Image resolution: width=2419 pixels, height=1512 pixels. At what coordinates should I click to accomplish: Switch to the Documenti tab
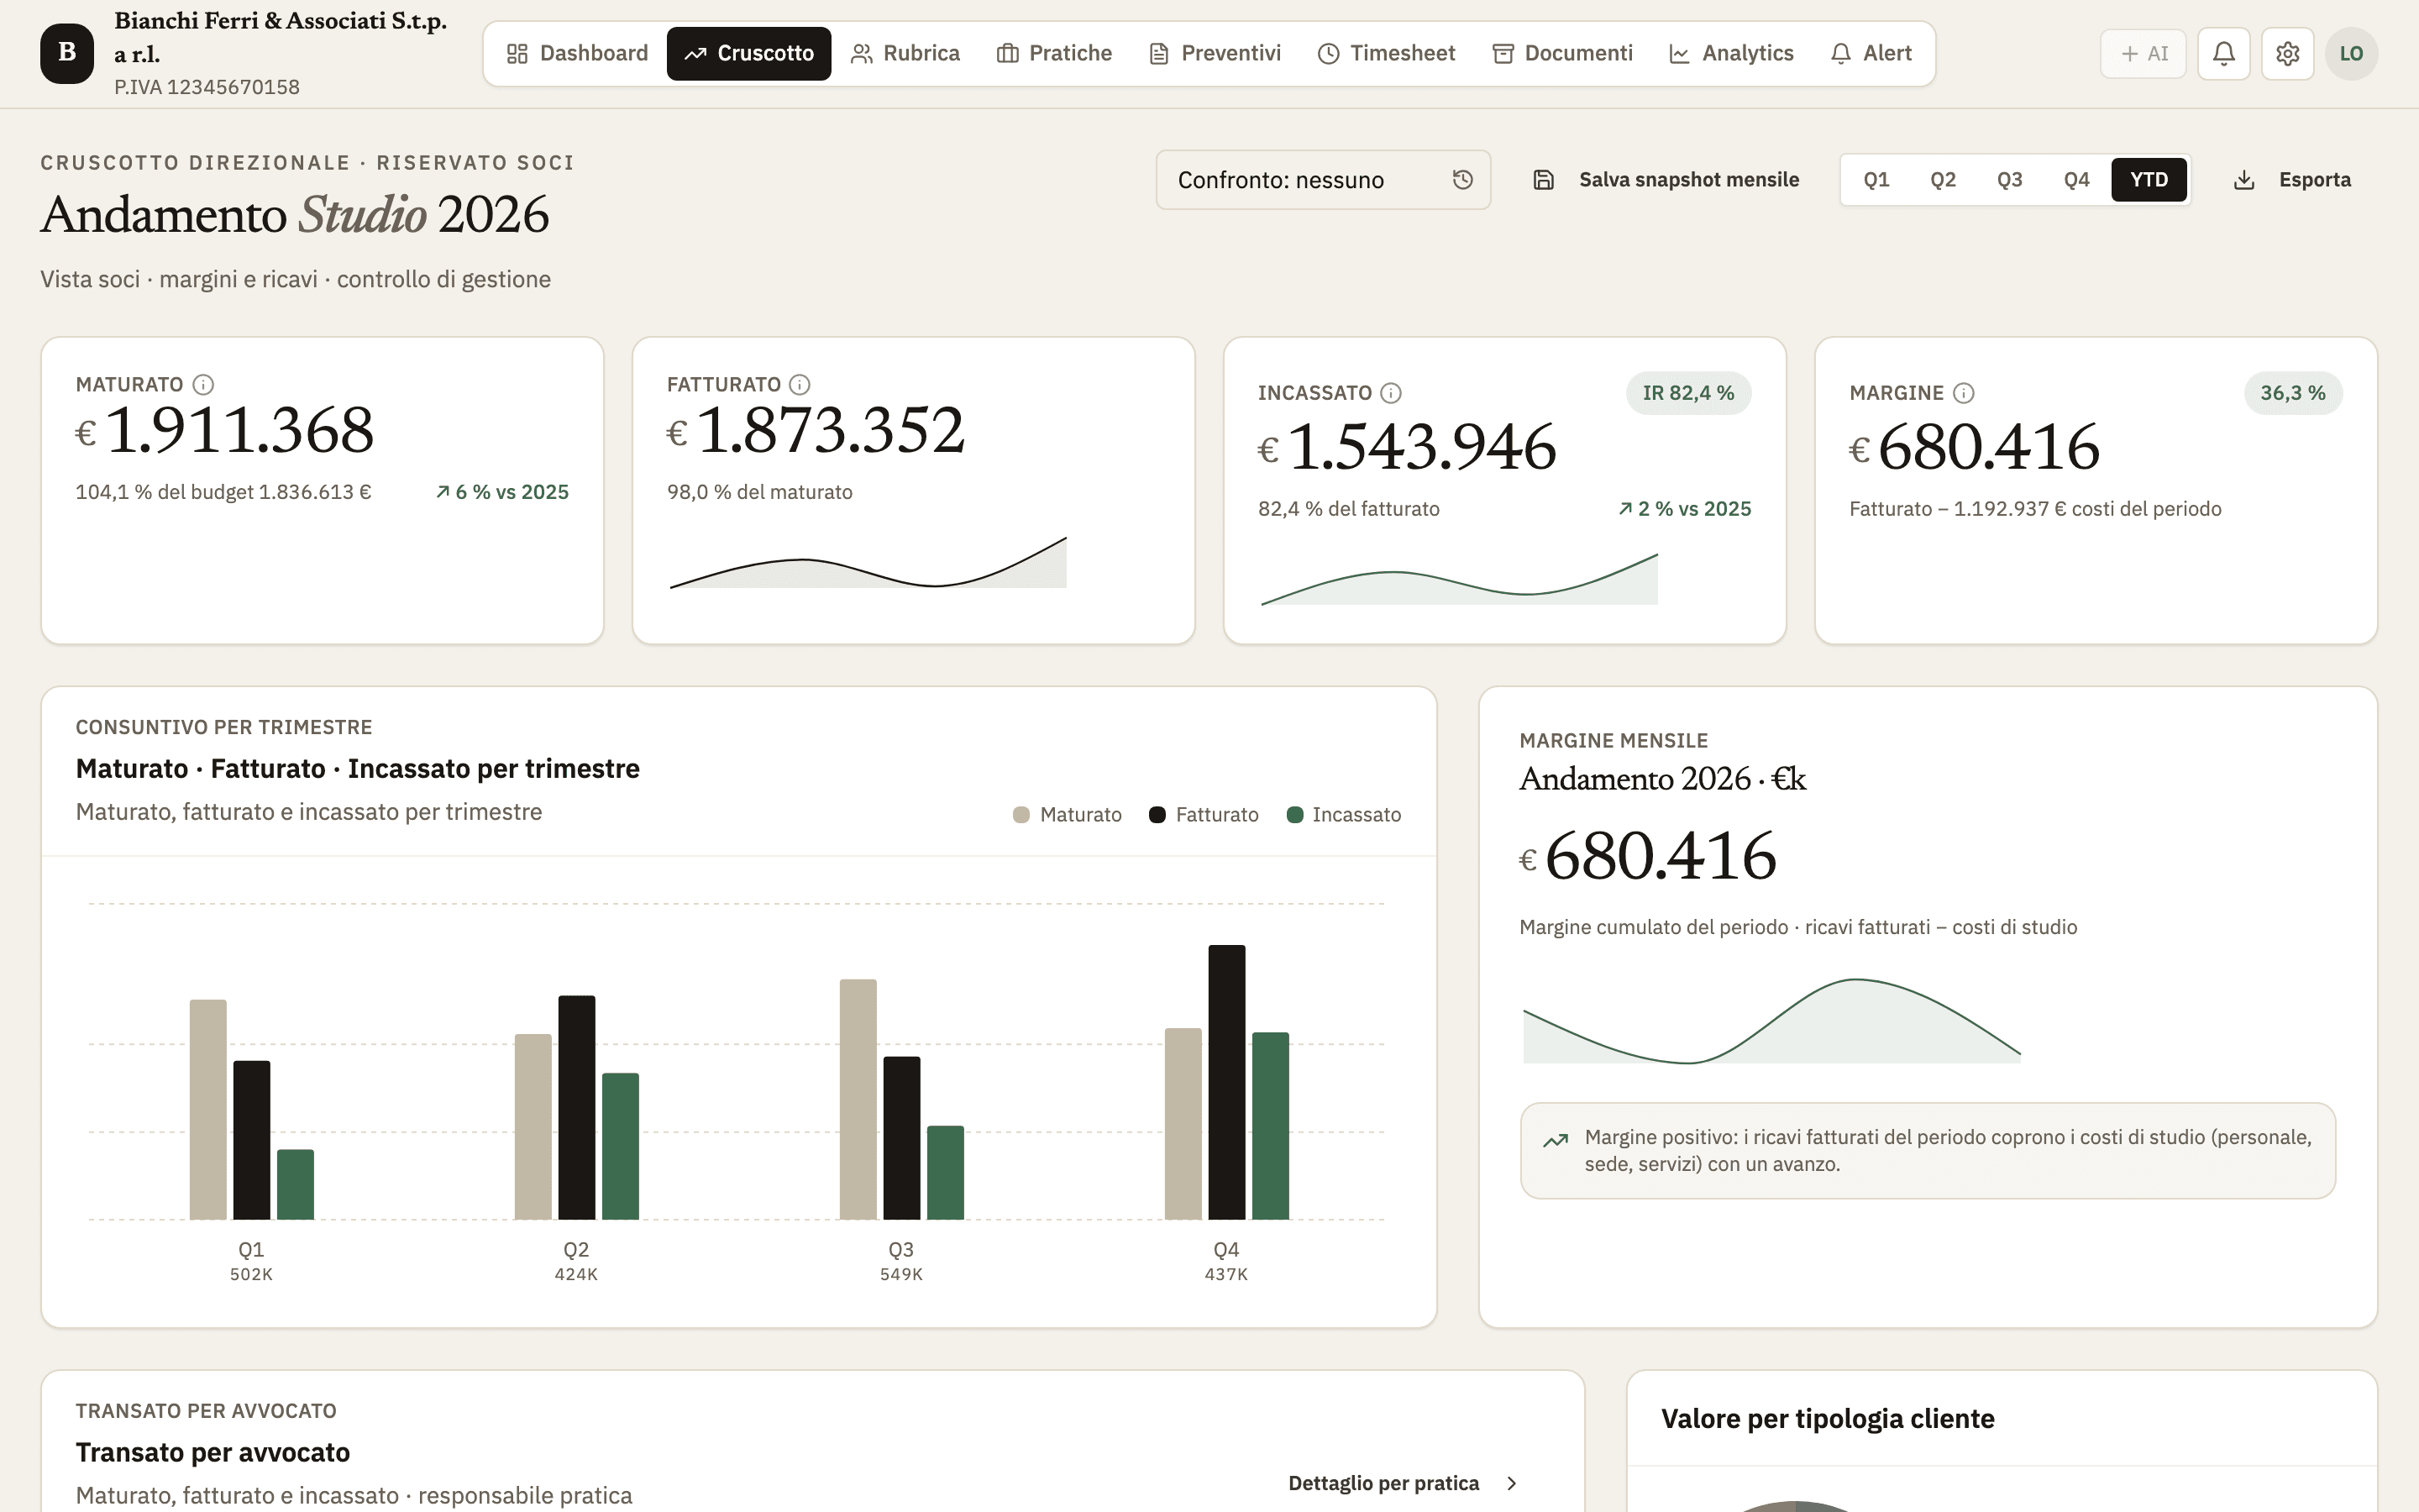point(1562,53)
